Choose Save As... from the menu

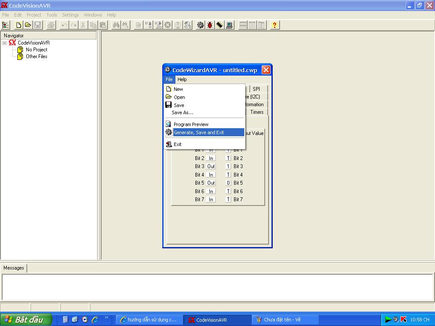coord(204,112)
